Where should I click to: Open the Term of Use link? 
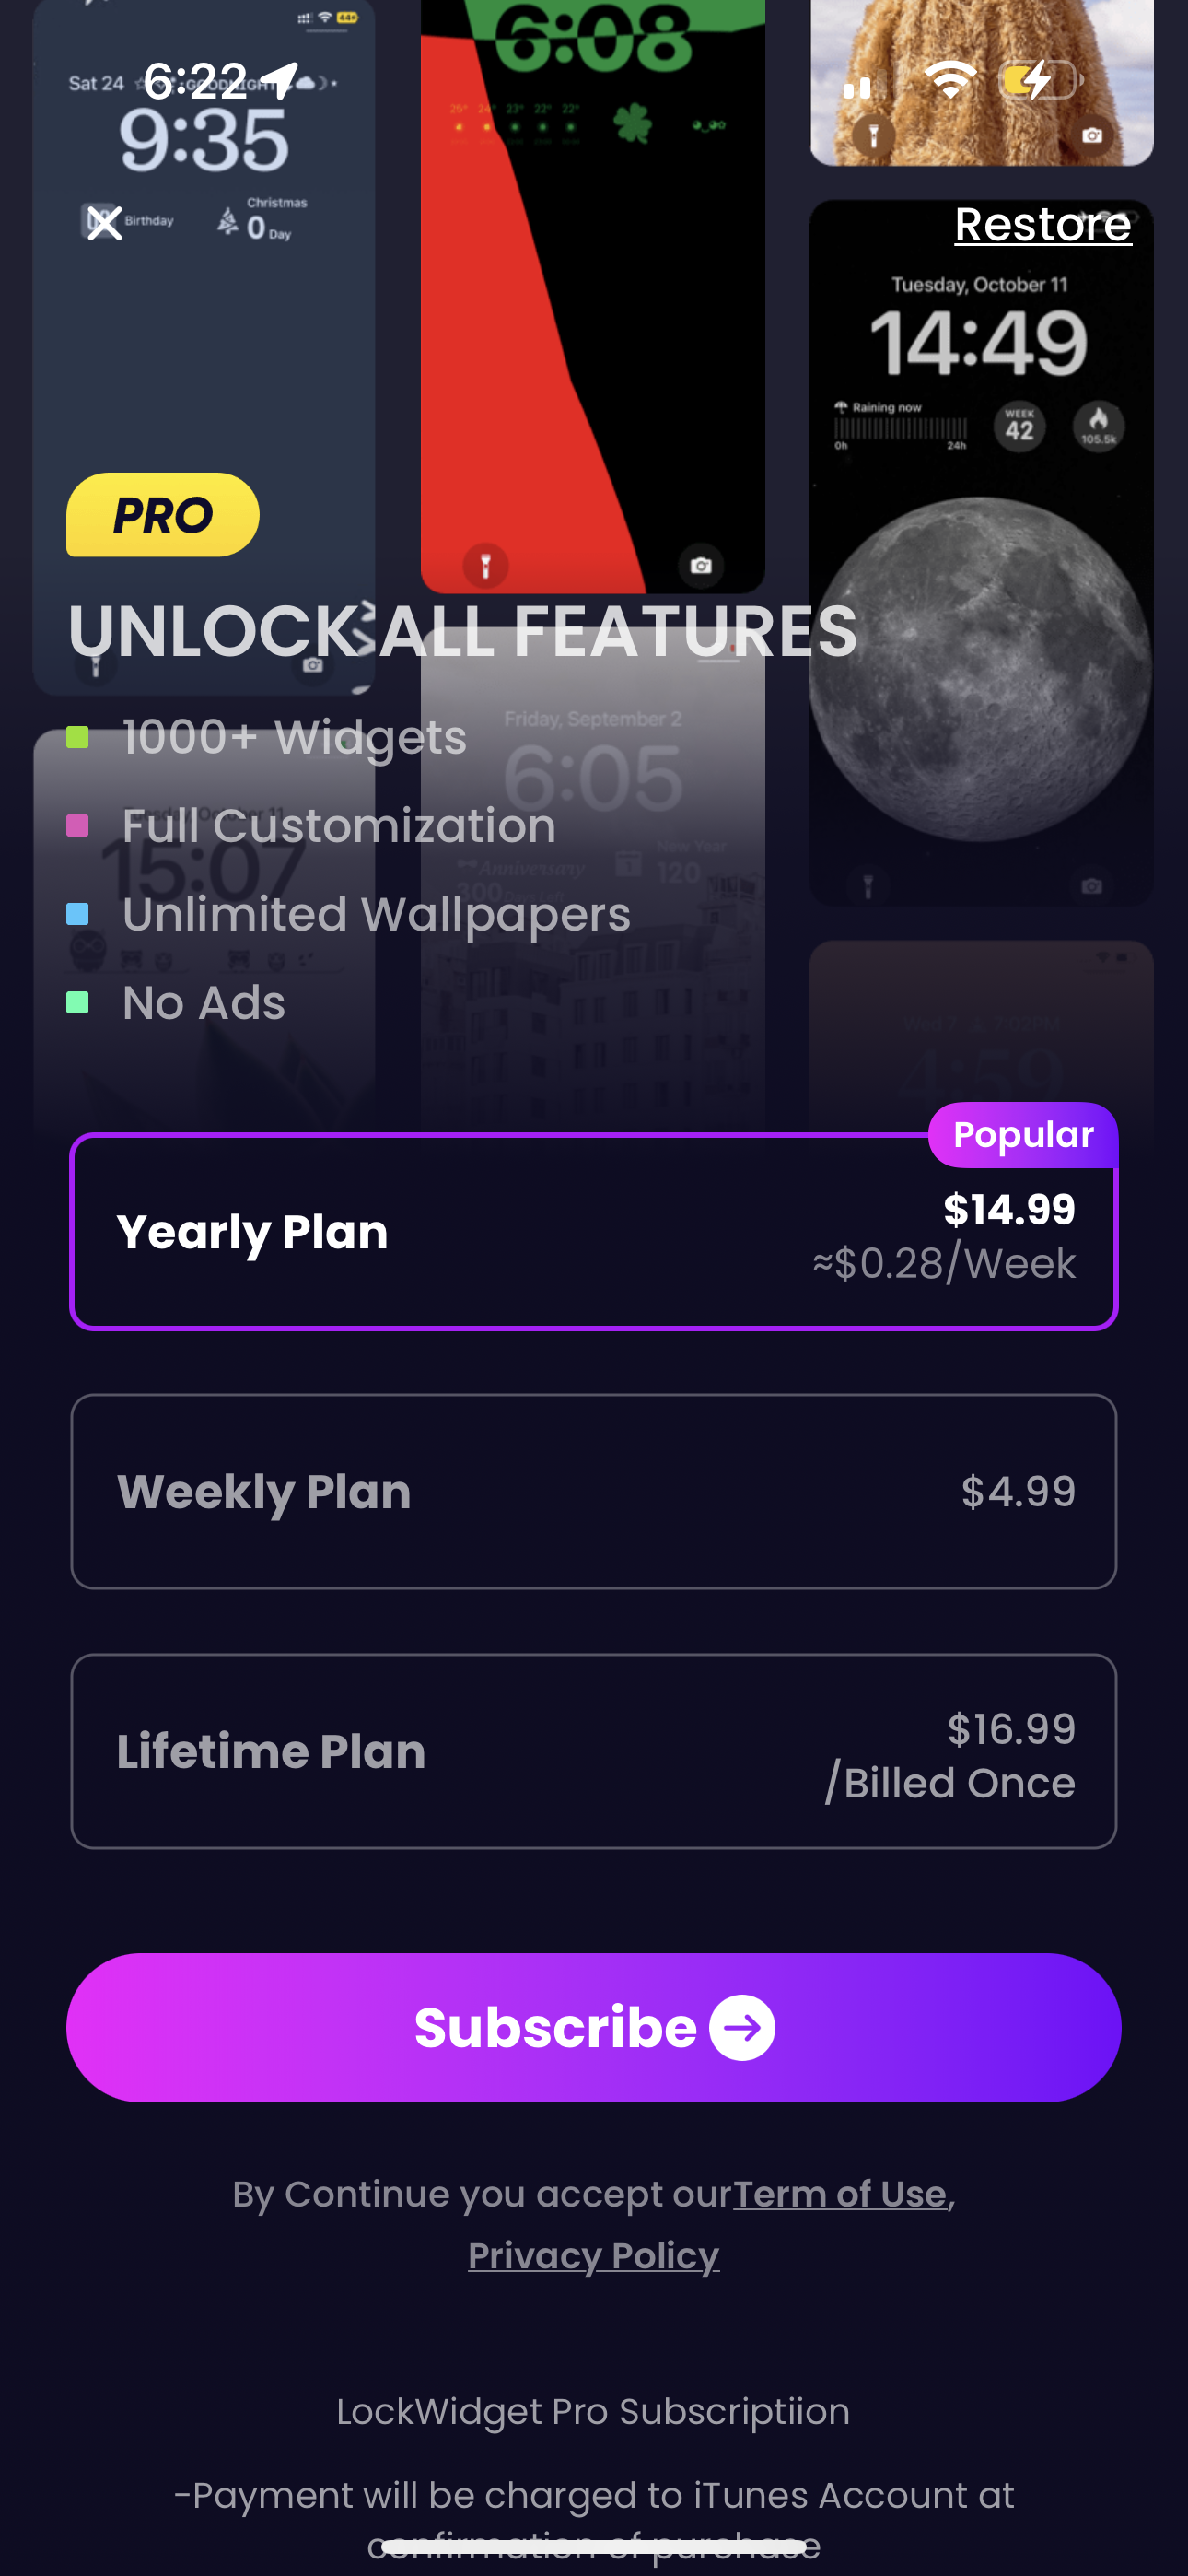[x=840, y=2193]
